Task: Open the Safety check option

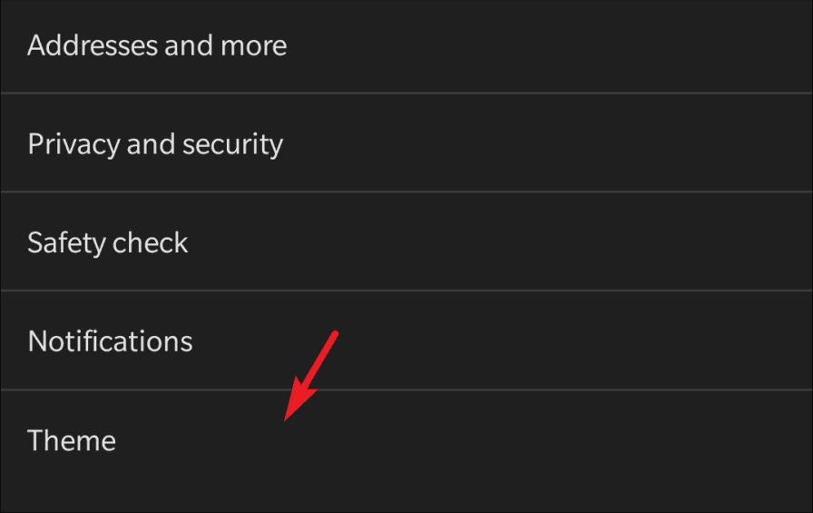Action: pyautogui.click(x=108, y=243)
